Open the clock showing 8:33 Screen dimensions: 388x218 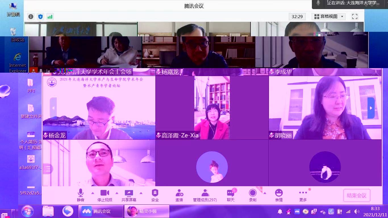pyautogui.click(x=375, y=211)
